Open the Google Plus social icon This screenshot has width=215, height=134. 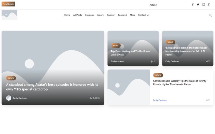click(209, 4)
